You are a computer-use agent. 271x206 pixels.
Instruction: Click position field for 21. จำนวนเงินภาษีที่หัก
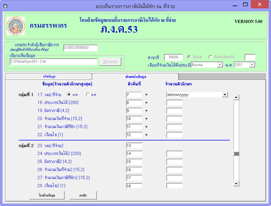point(134,127)
